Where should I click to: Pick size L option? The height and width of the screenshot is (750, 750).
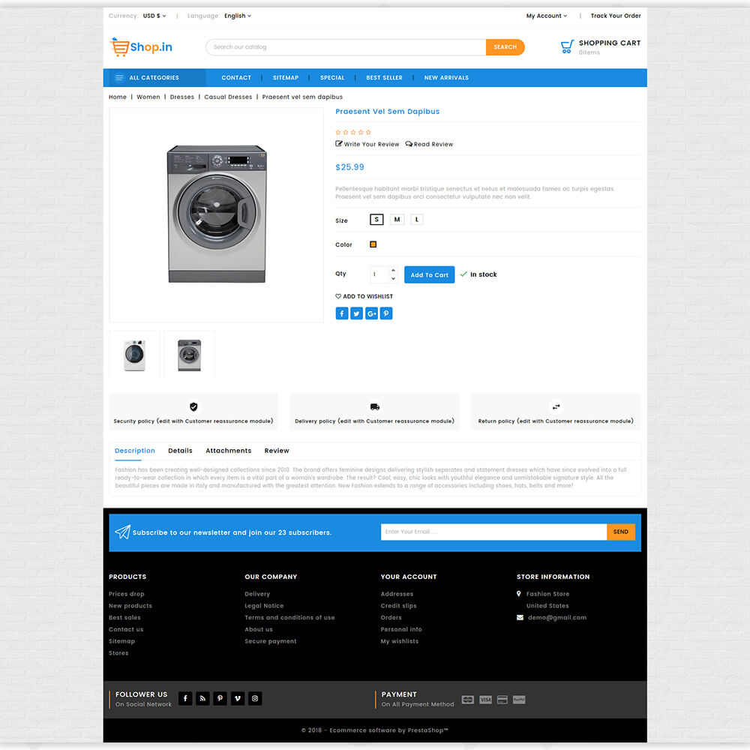point(417,220)
